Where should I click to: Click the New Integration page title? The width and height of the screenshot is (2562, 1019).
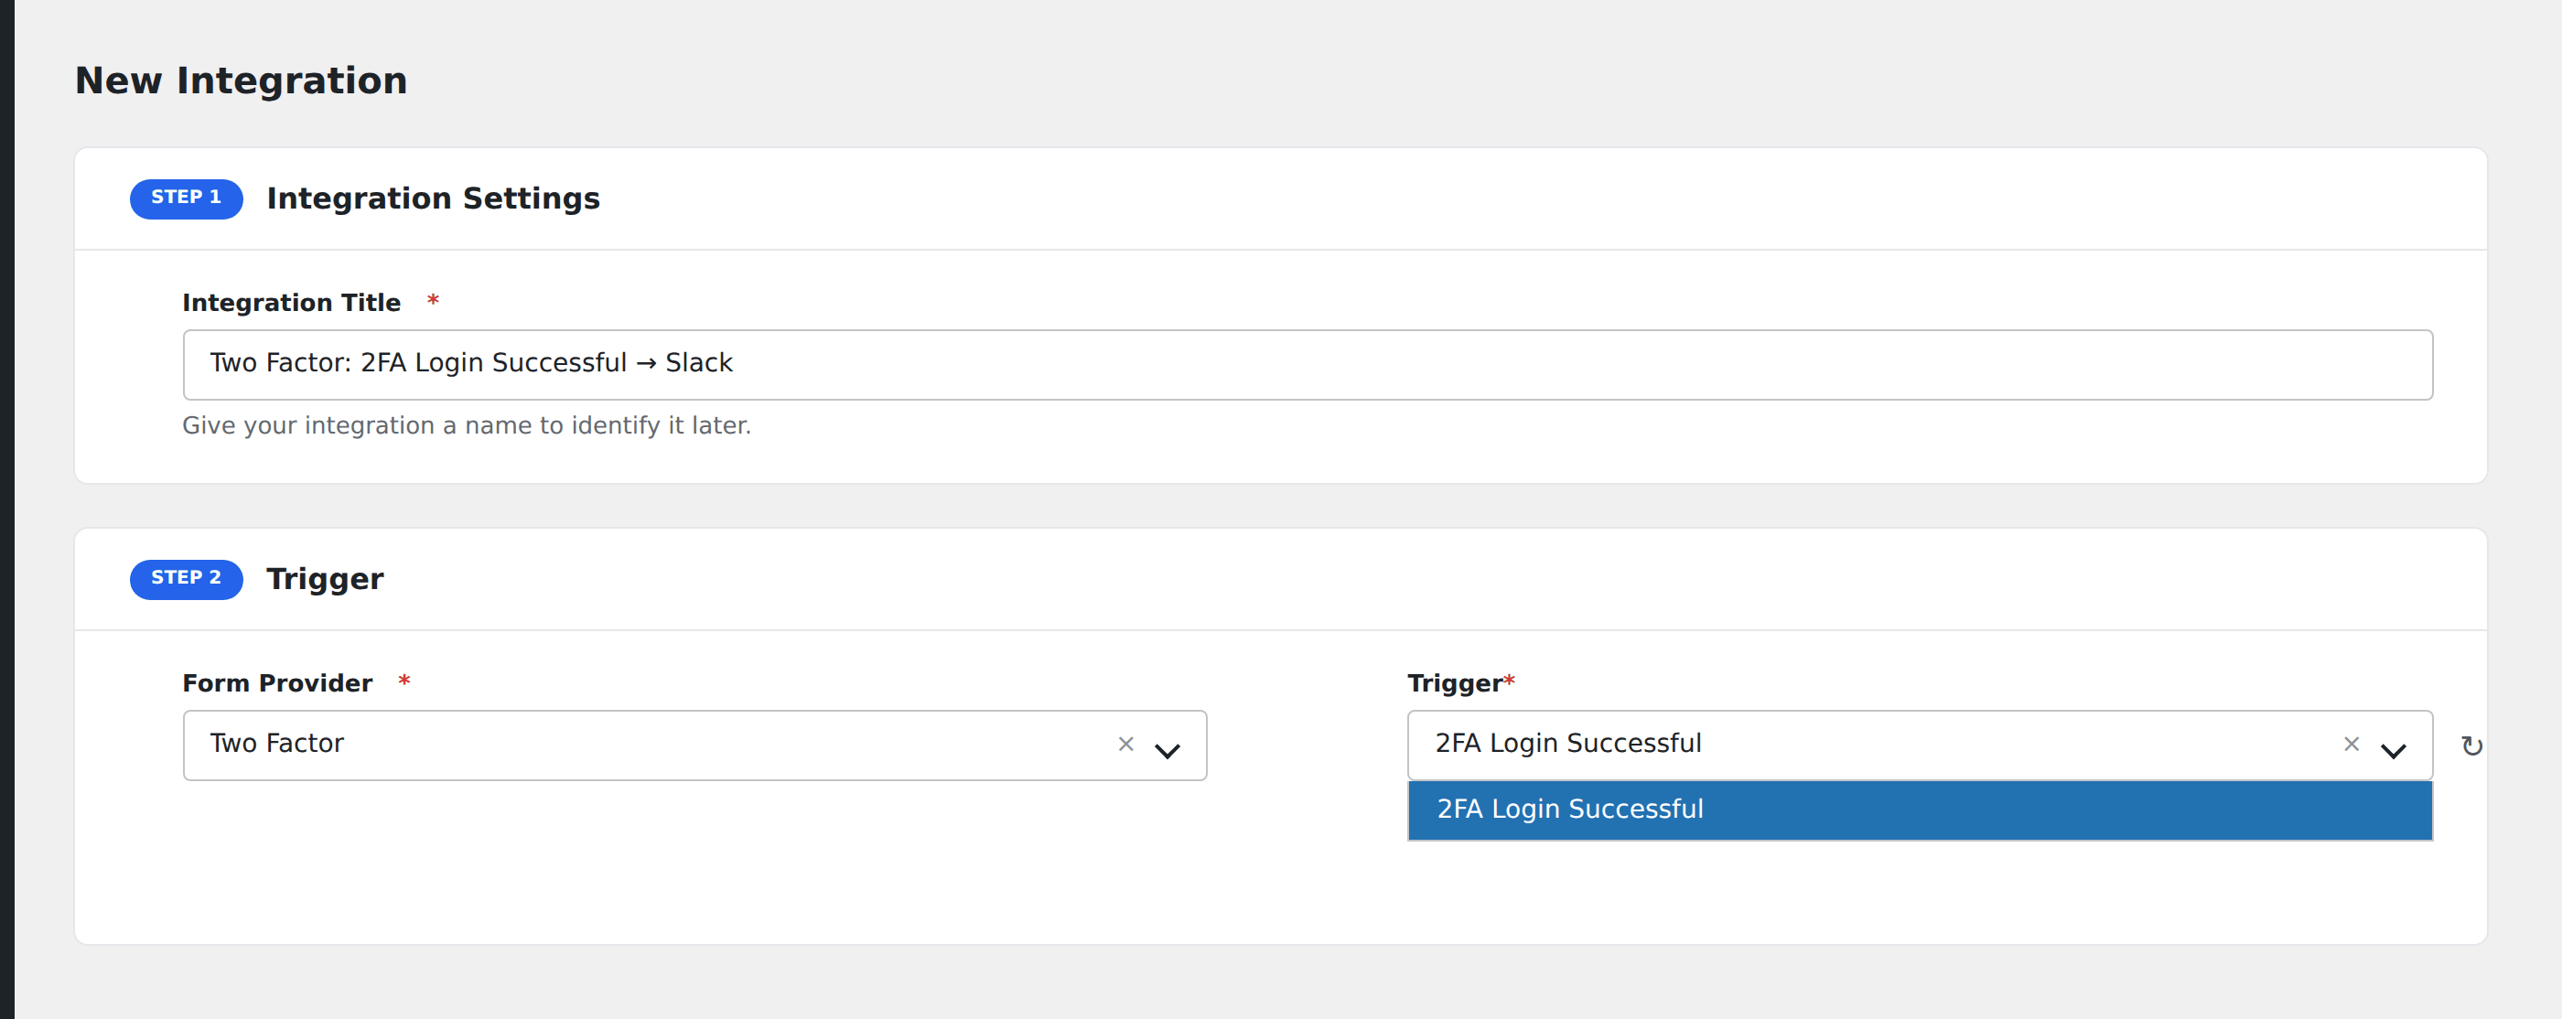[x=242, y=80]
